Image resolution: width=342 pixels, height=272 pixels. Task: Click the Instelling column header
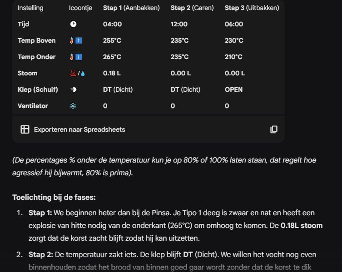[30, 8]
